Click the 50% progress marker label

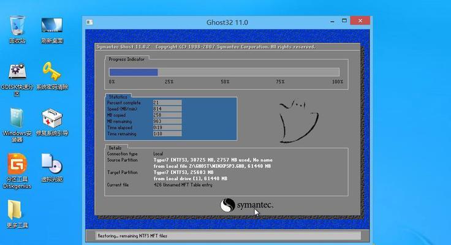(x=225, y=82)
